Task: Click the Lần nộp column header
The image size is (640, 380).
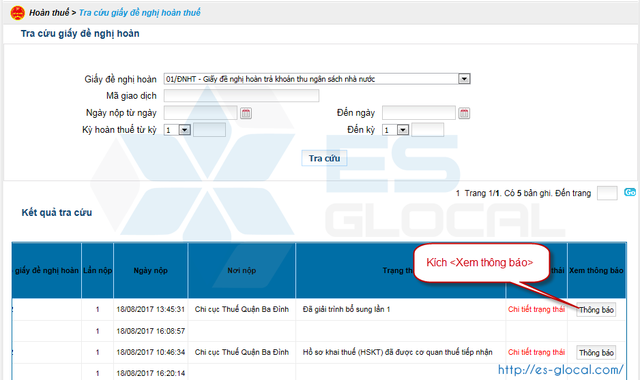Action: [98, 270]
